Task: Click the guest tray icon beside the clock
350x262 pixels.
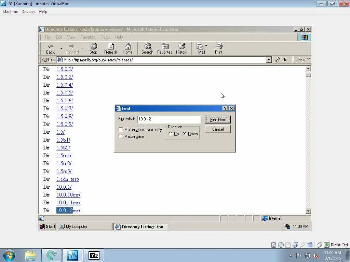Action: 287,227
